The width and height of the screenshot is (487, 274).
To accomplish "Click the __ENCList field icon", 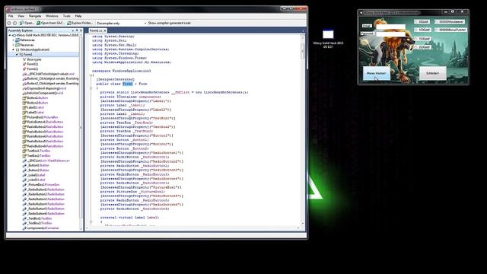I will [x=24, y=161].
